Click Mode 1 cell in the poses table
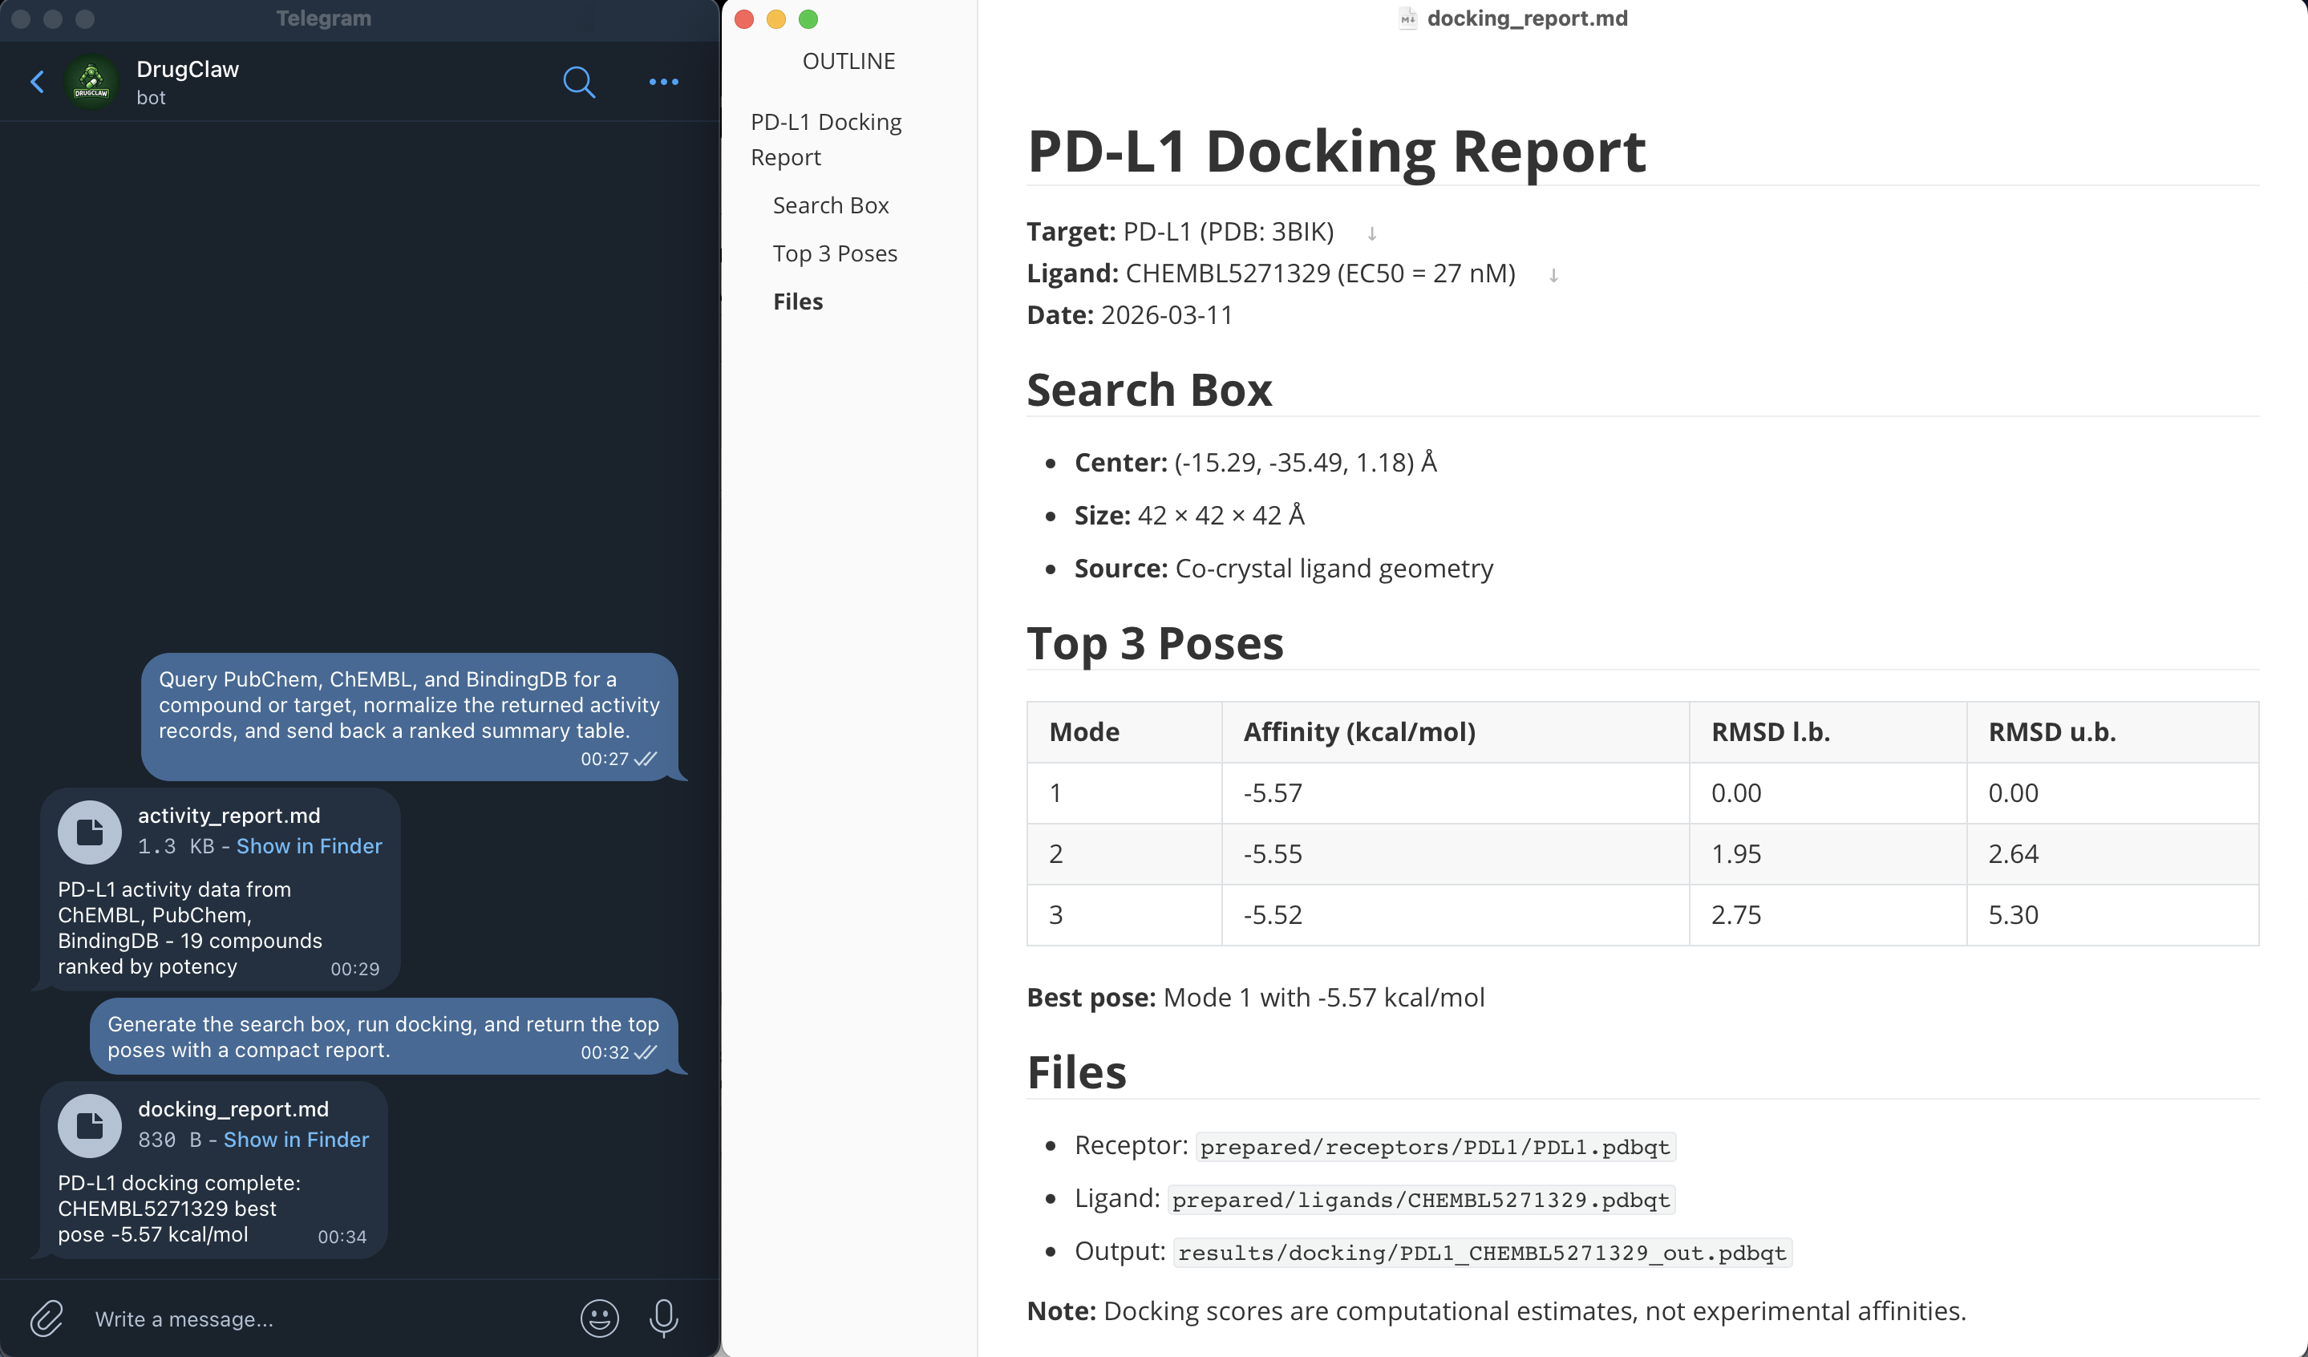The image size is (2308, 1357). [x=1124, y=793]
